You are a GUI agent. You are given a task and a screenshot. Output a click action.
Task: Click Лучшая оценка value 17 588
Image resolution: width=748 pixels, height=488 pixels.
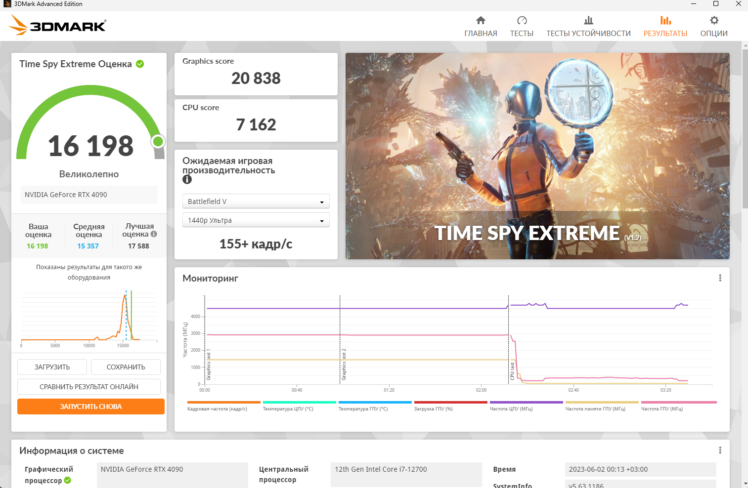pyautogui.click(x=138, y=246)
